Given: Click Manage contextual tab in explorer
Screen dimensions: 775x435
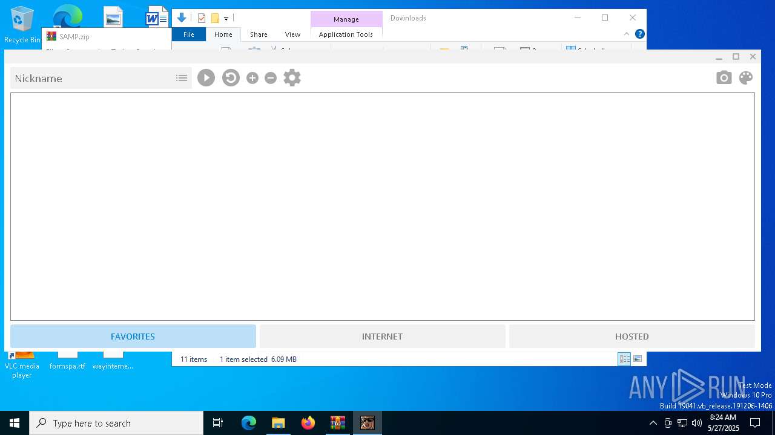Looking at the screenshot, I should tap(346, 19).
